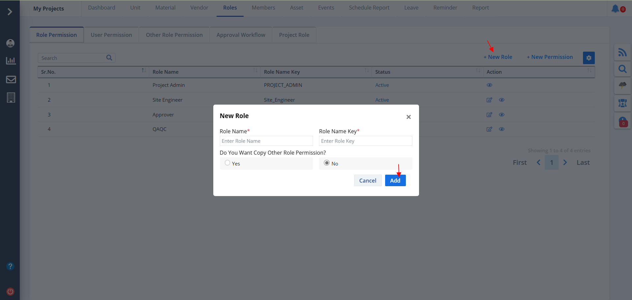Select the Yes radio button
The image size is (632, 300).
(227, 163)
